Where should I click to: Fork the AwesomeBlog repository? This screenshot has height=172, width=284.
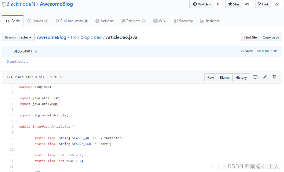[263, 4]
